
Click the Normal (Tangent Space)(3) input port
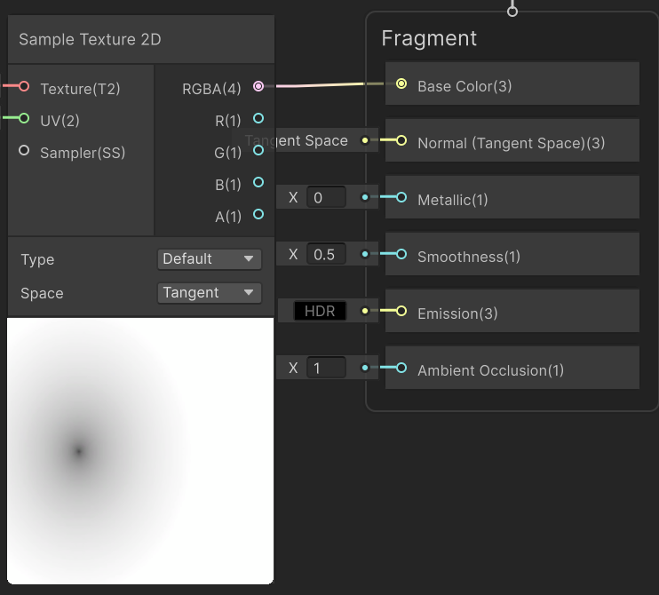(x=401, y=140)
